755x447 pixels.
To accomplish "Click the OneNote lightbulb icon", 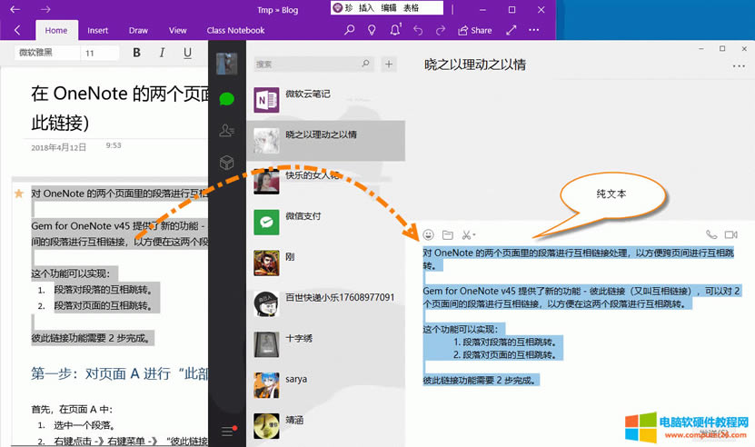I will 372,30.
